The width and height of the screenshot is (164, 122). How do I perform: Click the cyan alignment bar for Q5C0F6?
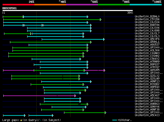point(73,39)
